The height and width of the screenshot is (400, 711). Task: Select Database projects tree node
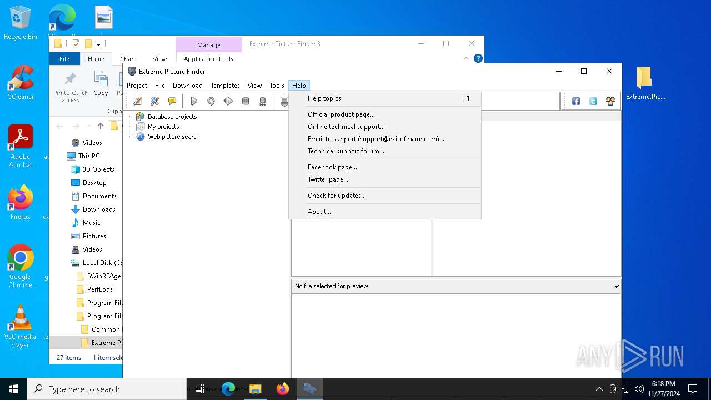[x=172, y=117]
